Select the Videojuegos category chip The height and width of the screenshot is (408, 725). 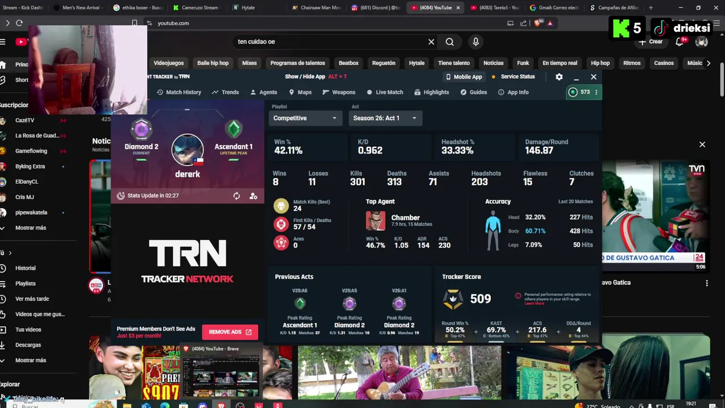tap(169, 63)
